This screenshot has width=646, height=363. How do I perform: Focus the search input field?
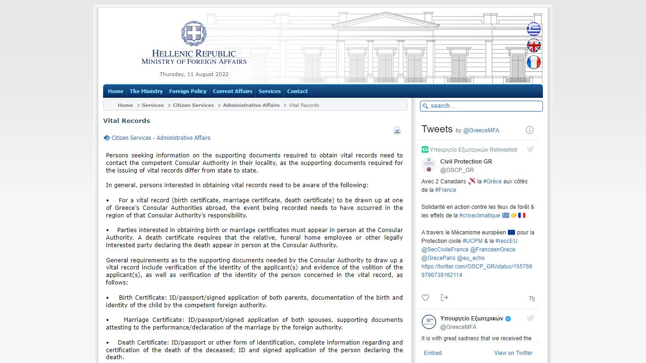(x=481, y=106)
